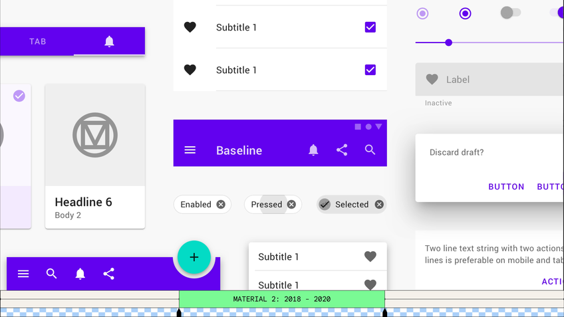The image size is (564, 317).
Task: Click the Body 2 card text
Action: click(68, 215)
